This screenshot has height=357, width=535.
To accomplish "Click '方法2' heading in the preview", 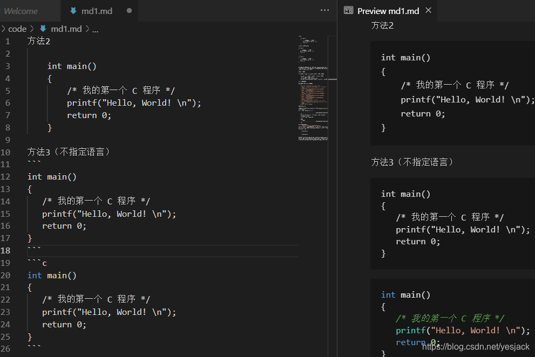I will pyautogui.click(x=382, y=25).
